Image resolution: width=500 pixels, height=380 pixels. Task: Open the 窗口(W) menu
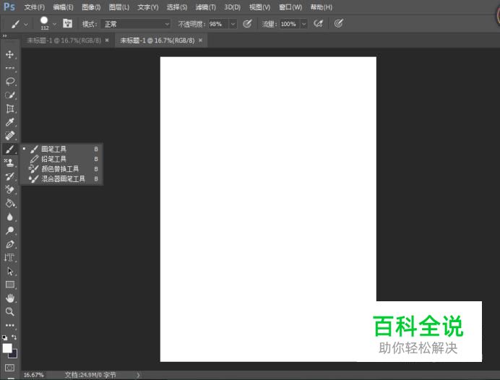pos(290,7)
